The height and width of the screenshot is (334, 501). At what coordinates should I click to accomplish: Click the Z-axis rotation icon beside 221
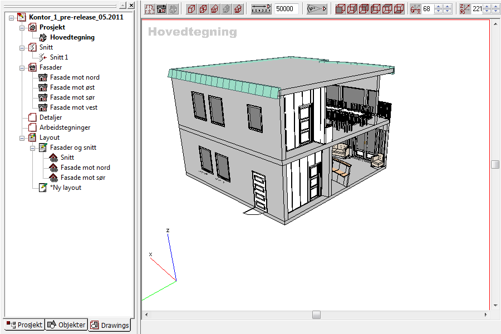tap(465, 9)
